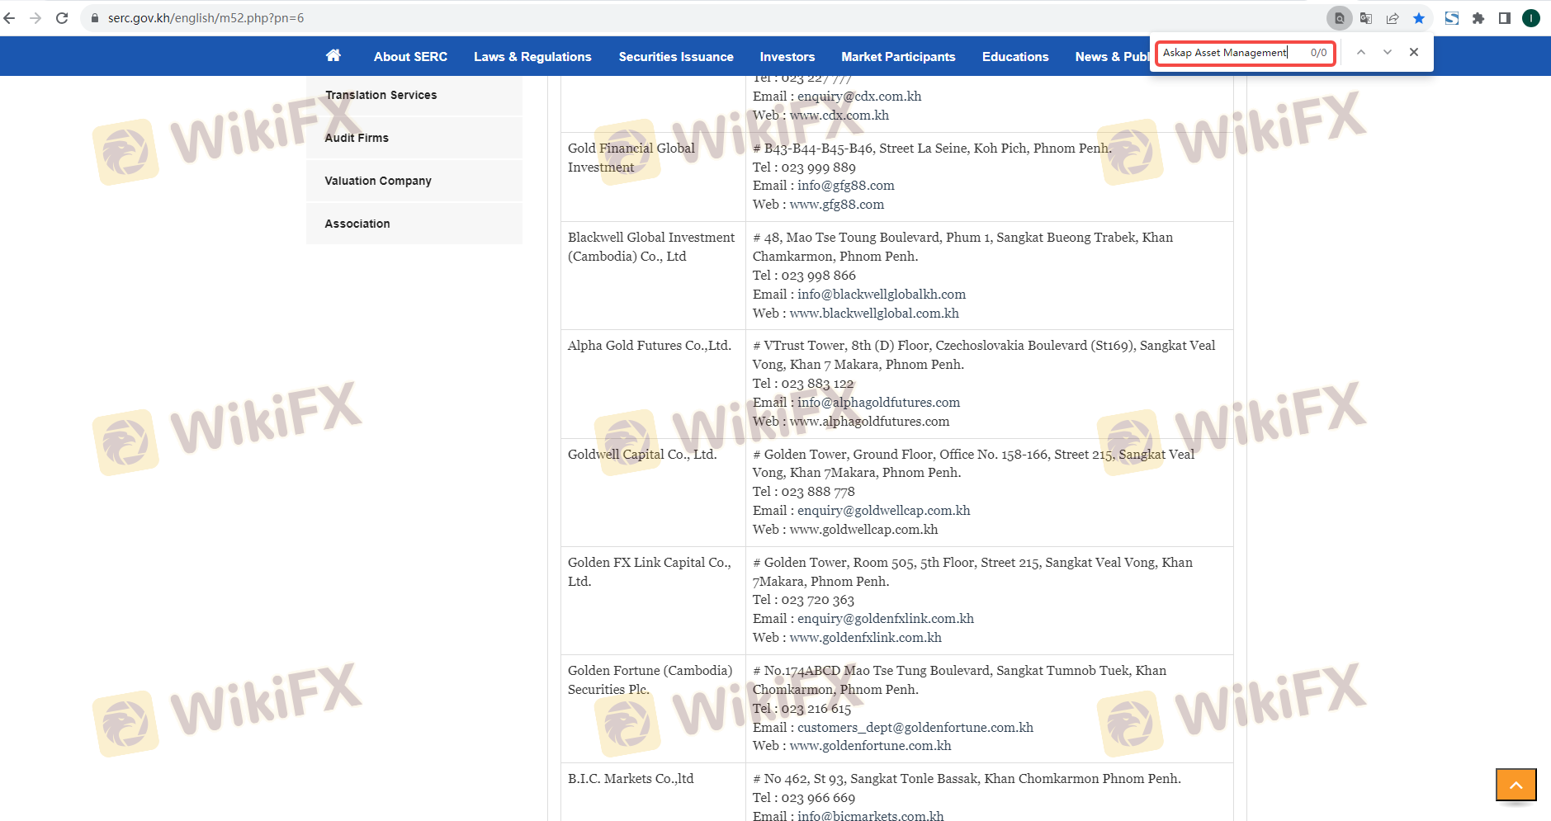The width and height of the screenshot is (1551, 821).
Task: Click the translate page icon
Action: 1366,18
